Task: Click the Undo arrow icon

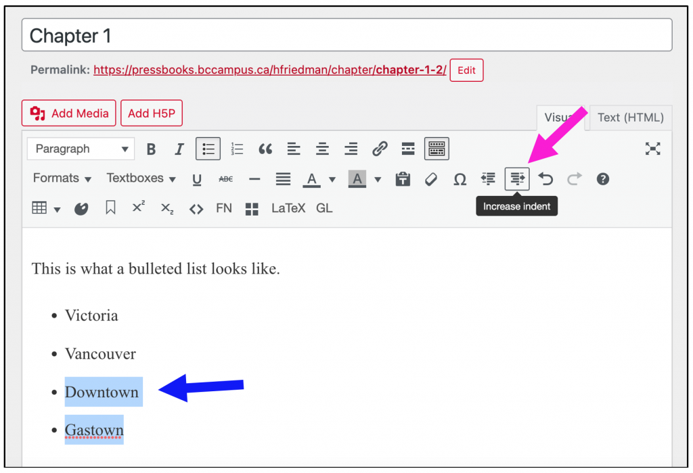Action: click(545, 179)
